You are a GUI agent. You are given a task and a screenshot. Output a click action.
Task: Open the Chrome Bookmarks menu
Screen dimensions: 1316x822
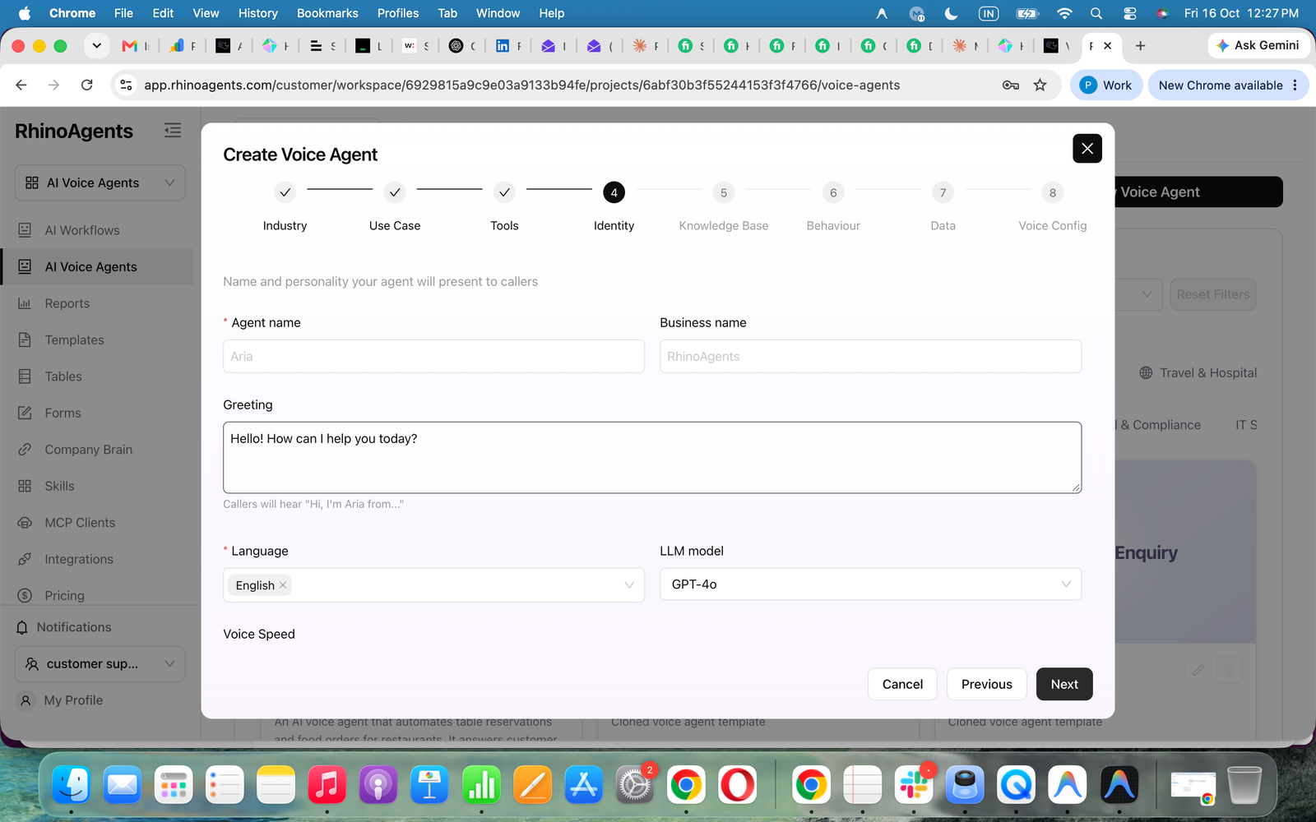click(327, 13)
